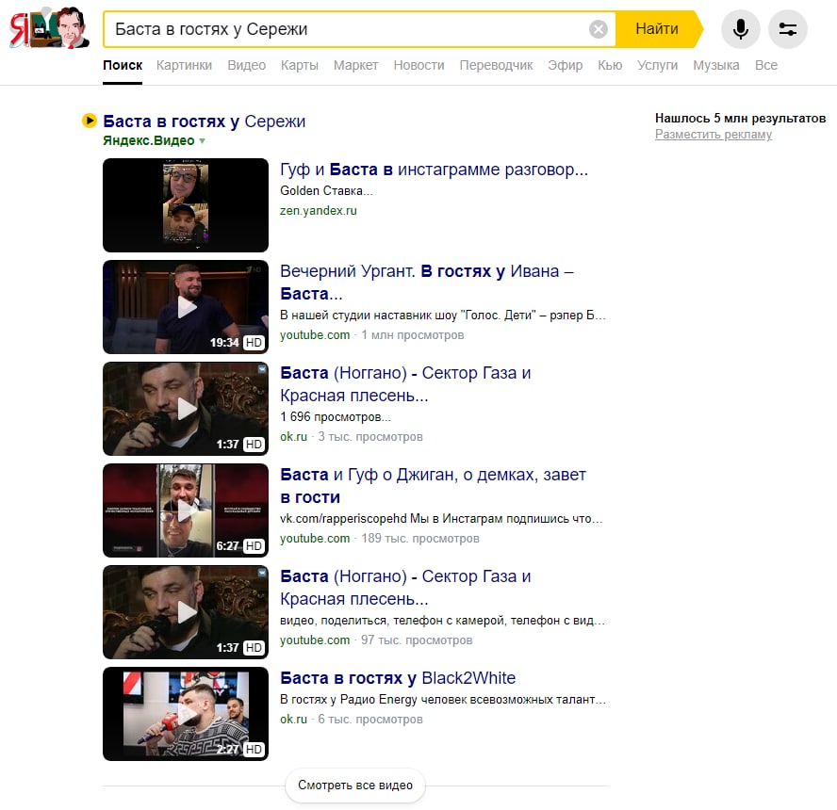This screenshot has height=810, width=837.
Task: Open the Эфир tab
Action: tap(566, 65)
